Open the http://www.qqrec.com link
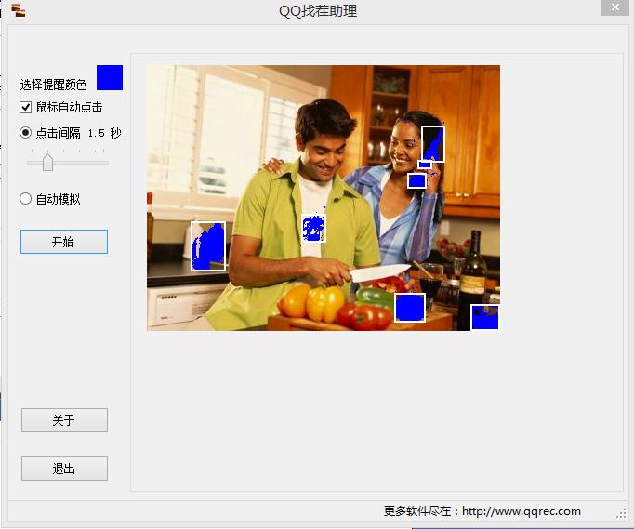The width and height of the screenshot is (634, 529). pyautogui.click(x=521, y=510)
